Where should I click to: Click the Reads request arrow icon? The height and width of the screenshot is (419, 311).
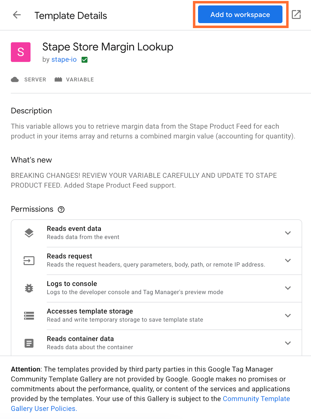point(29,261)
